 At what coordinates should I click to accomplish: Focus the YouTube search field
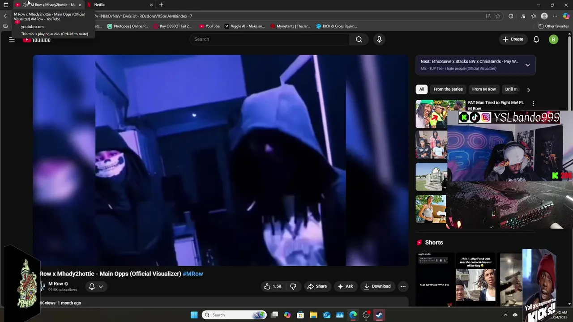269,39
